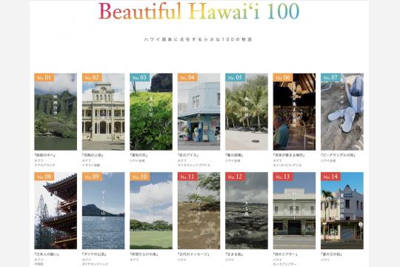View the No. 05 palm tree beach photo

click(247, 112)
